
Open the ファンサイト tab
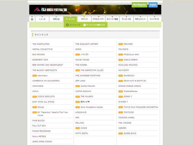coord(154,19)
